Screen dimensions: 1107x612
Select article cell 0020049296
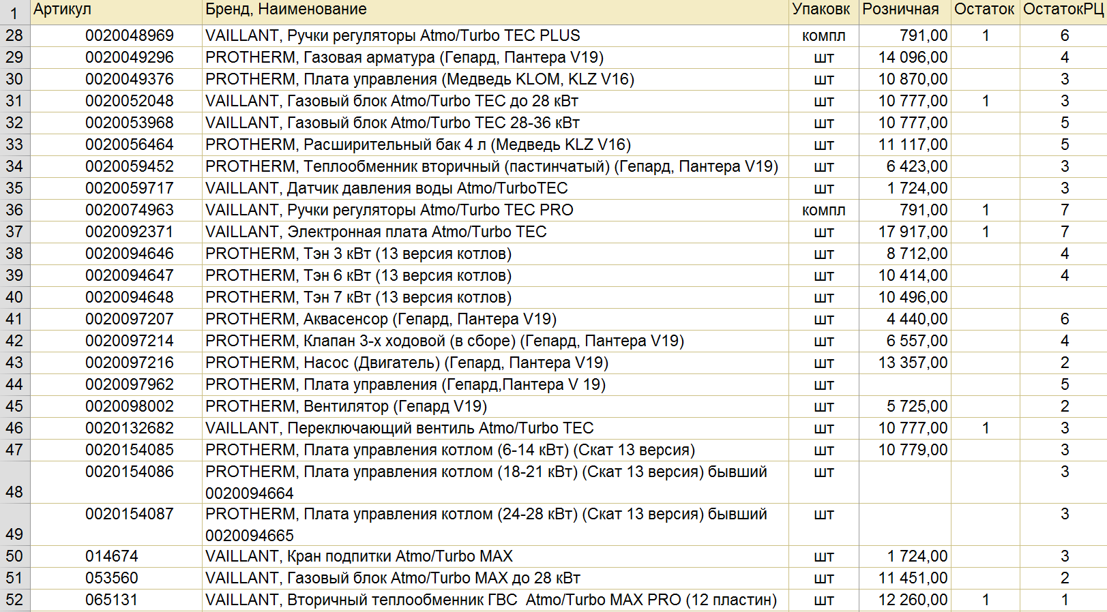tap(116, 57)
